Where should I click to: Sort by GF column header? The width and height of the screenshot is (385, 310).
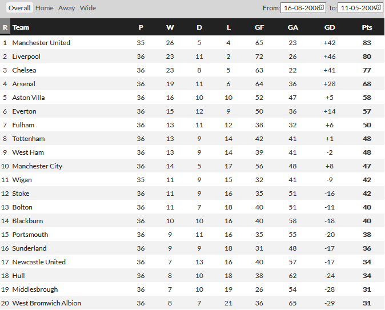click(259, 27)
